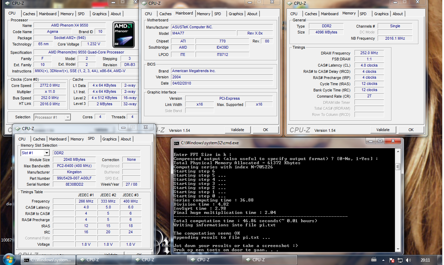The width and height of the screenshot is (444, 265).
Task: Click the Core Speed value '2772.0 MHz'
Action: [50, 86]
